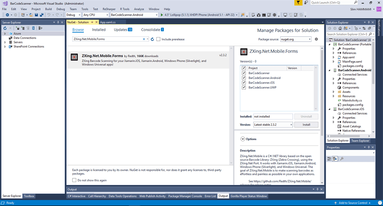Image resolution: width=383 pixels, height=206 pixels.
Task: Refresh the NuGet package search results
Action: click(x=152, y=39)
